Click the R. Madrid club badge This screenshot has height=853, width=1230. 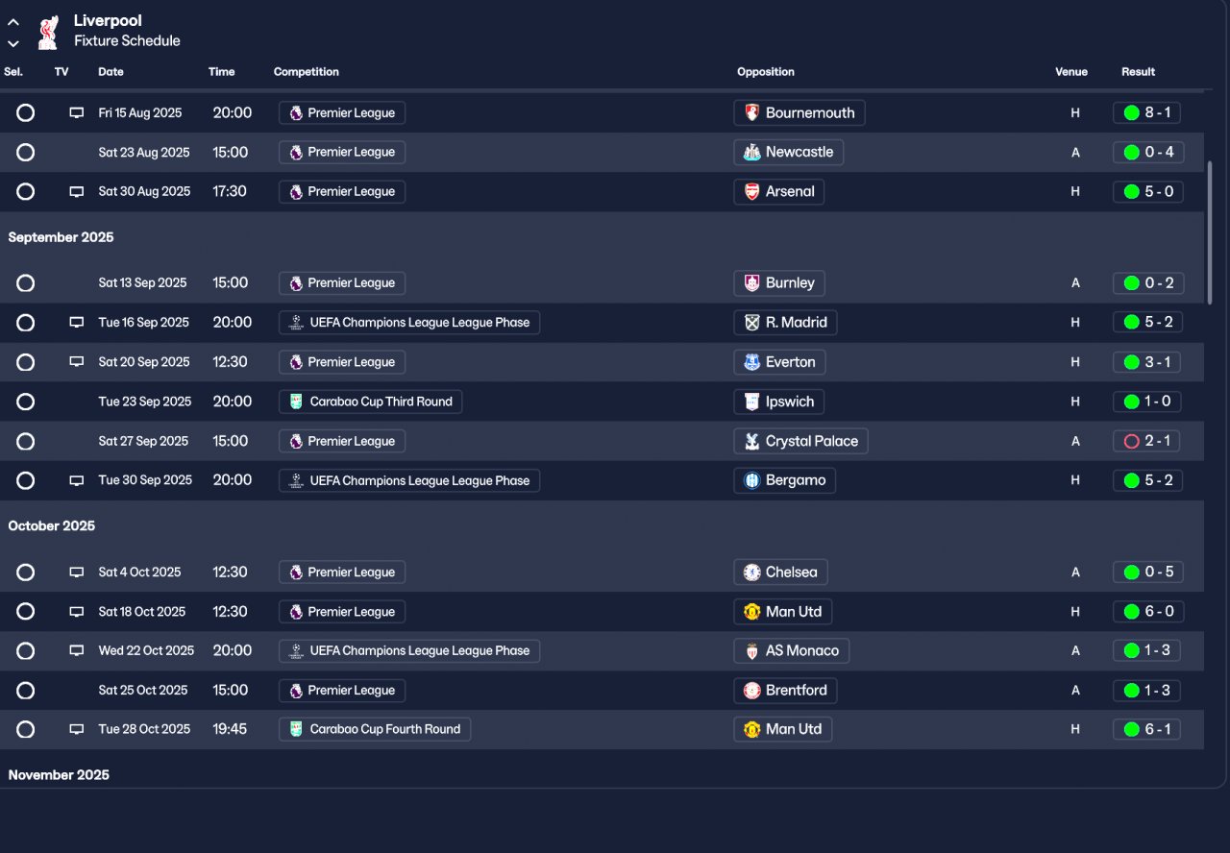(752, 323)
